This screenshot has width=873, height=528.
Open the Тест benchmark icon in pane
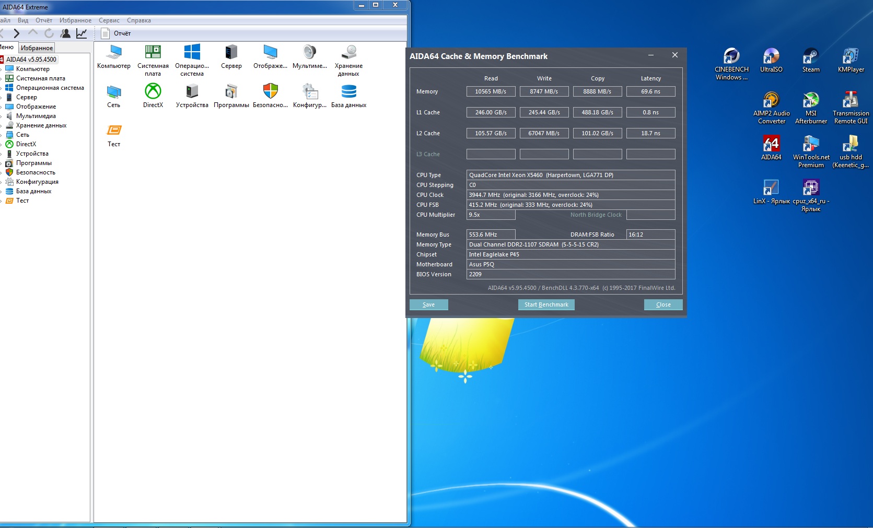point(114,135)
